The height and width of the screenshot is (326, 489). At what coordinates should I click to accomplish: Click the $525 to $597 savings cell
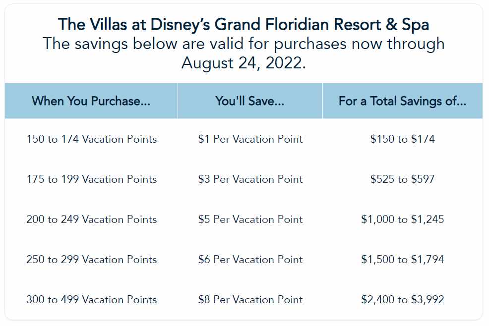tap(402, 179)
